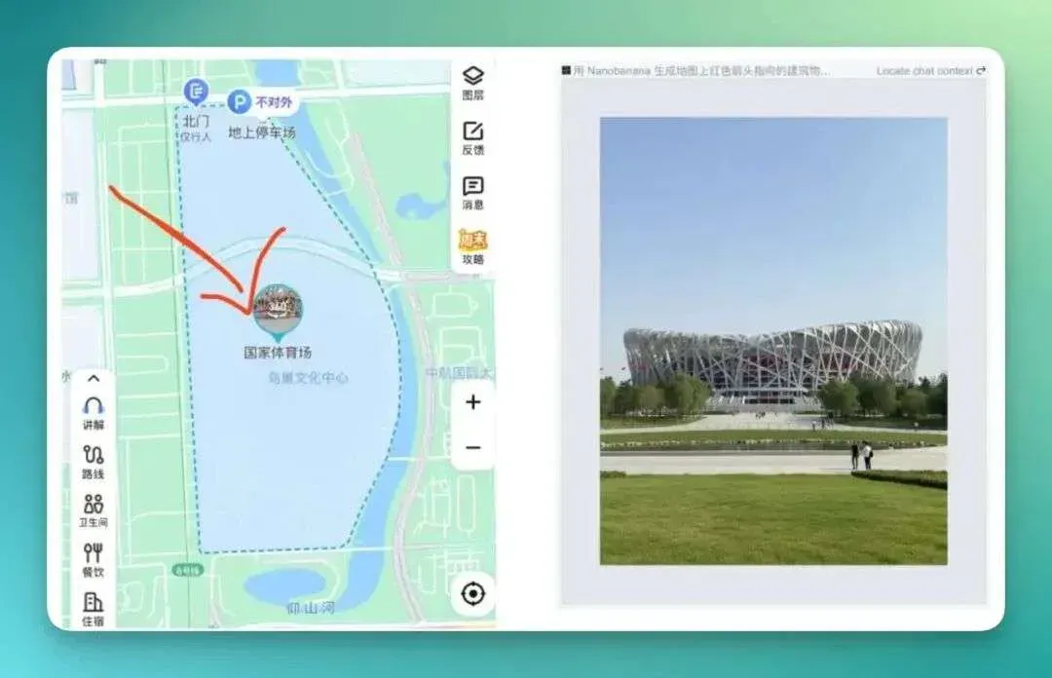
Task: Show dining (餐饮) places on map
Action: (x=94, y=560)
